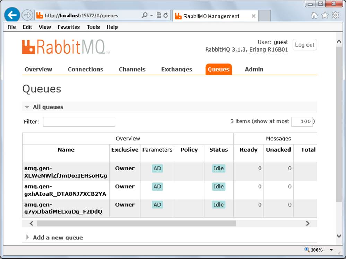Click AD badge of gxhAIoaR_DTA8NJ7XCB2YA queue

pyautogui.click(x=157, y=187)
